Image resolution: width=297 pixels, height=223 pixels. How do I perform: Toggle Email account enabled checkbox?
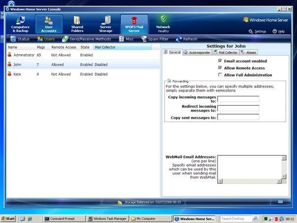(220, 61)
